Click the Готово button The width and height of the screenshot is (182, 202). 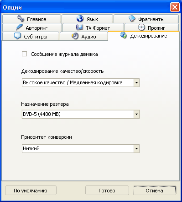click(x=107, y=191)
